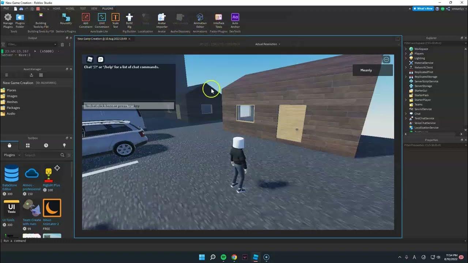Expand the ReplicatedStorage node
Image resolution: width=468 pixels, height=263 pixels.
(405, 77)
